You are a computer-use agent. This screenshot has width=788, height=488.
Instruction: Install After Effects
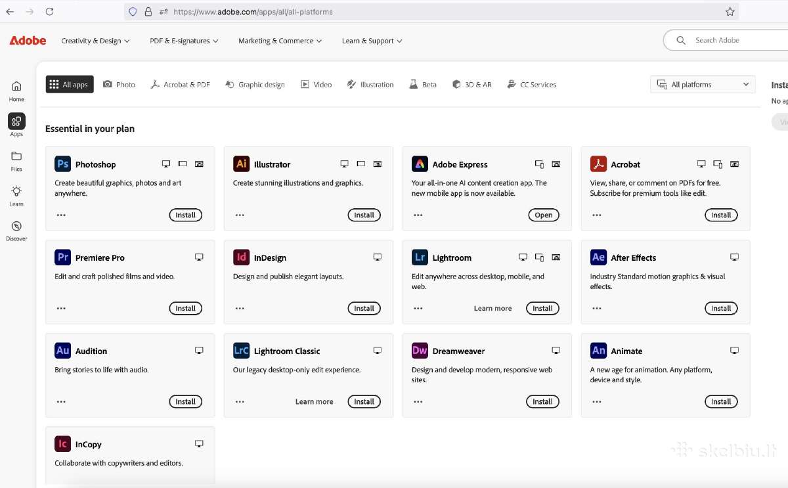pyautogui.click(x=721, y=308)
